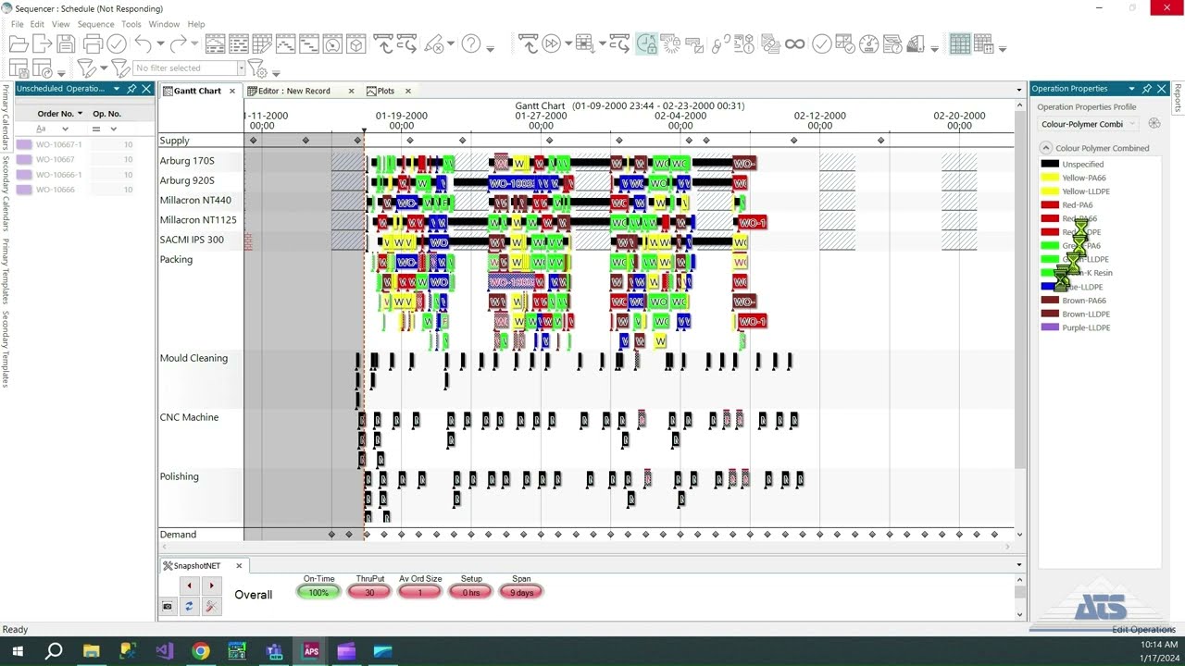The image size is (1185, 666).
Task: Click profile settings icon beside Colour-Polymer combo
Action: tap(1154, 123)
